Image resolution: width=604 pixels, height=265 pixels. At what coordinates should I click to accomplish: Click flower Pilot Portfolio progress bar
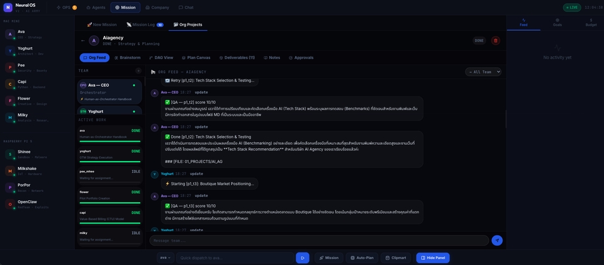[x=110, y=203]
